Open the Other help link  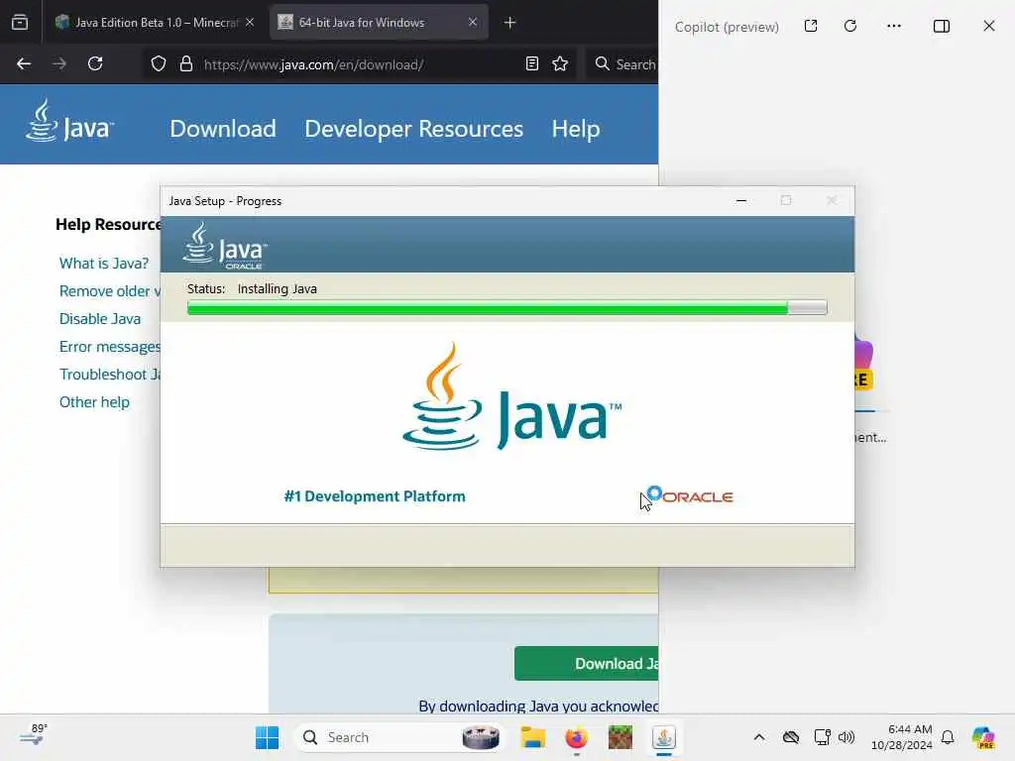point(94,402)
